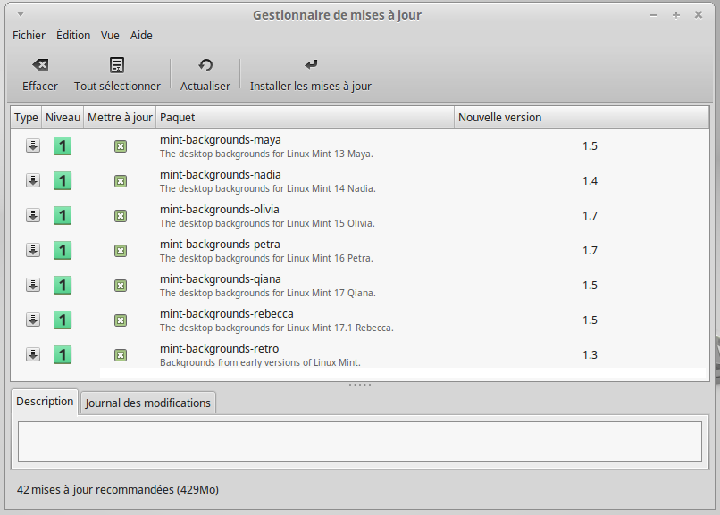Click the type icon for mint-backgrounds-maya
Viewport: 720px width, 515px height.
(32, 145)
